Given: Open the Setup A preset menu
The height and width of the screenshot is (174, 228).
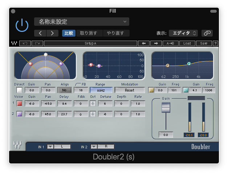Looking at the screenshot, I should point(90,43).
